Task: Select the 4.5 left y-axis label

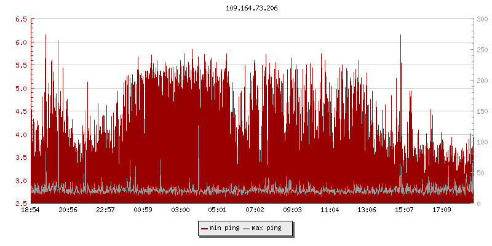Action: click(20, 111)
